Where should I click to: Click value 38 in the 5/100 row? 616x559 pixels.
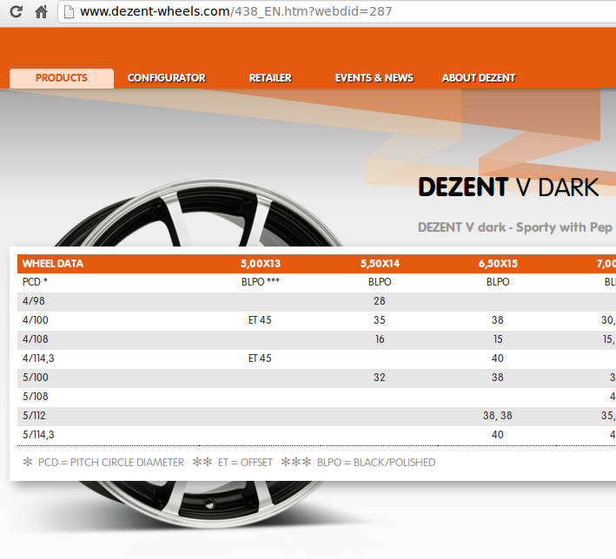pos(498,378)
